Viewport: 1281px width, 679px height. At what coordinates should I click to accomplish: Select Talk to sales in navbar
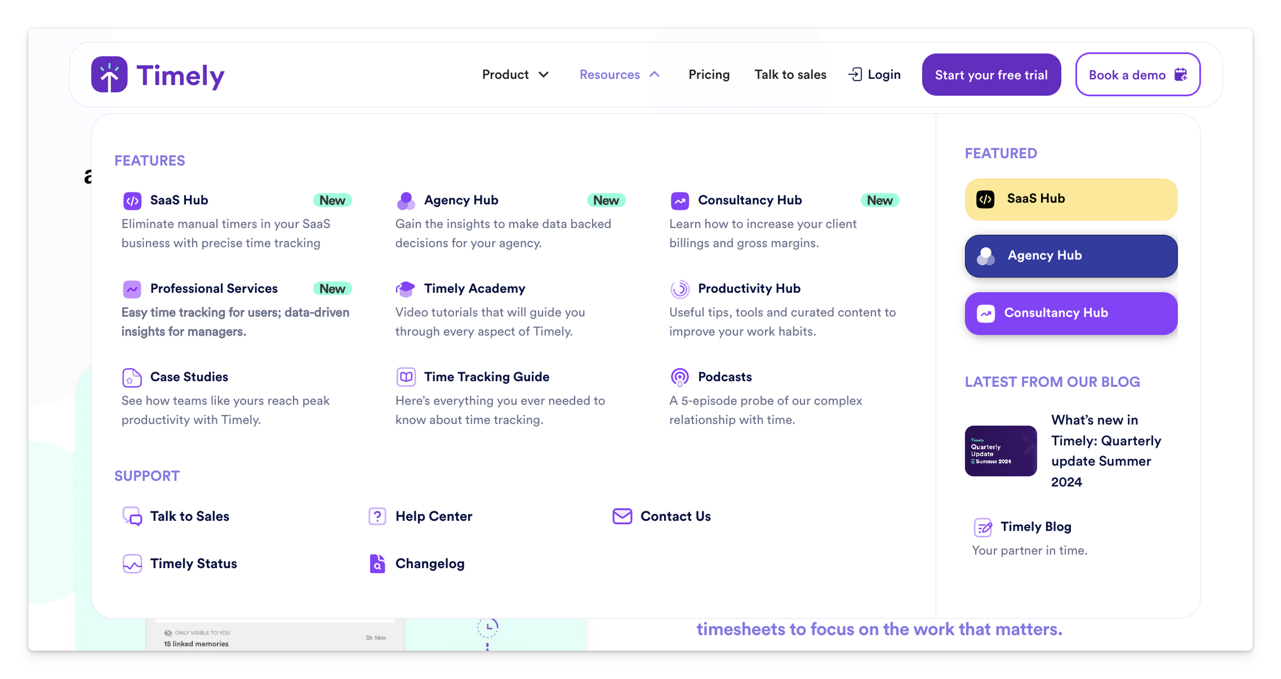790,75
